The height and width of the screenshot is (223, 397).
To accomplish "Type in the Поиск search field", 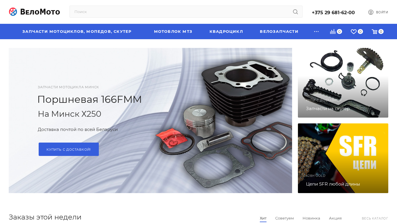I will [180, 12].
